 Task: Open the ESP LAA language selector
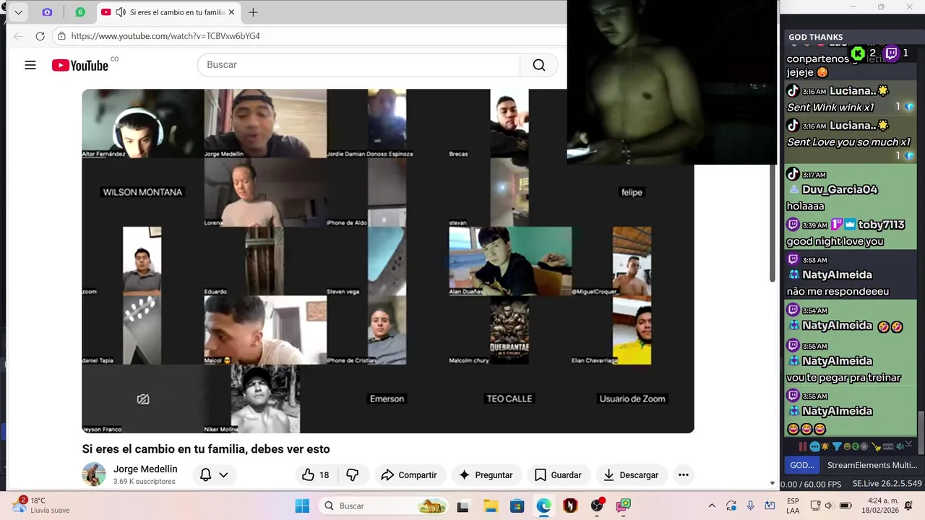(793, 506)
